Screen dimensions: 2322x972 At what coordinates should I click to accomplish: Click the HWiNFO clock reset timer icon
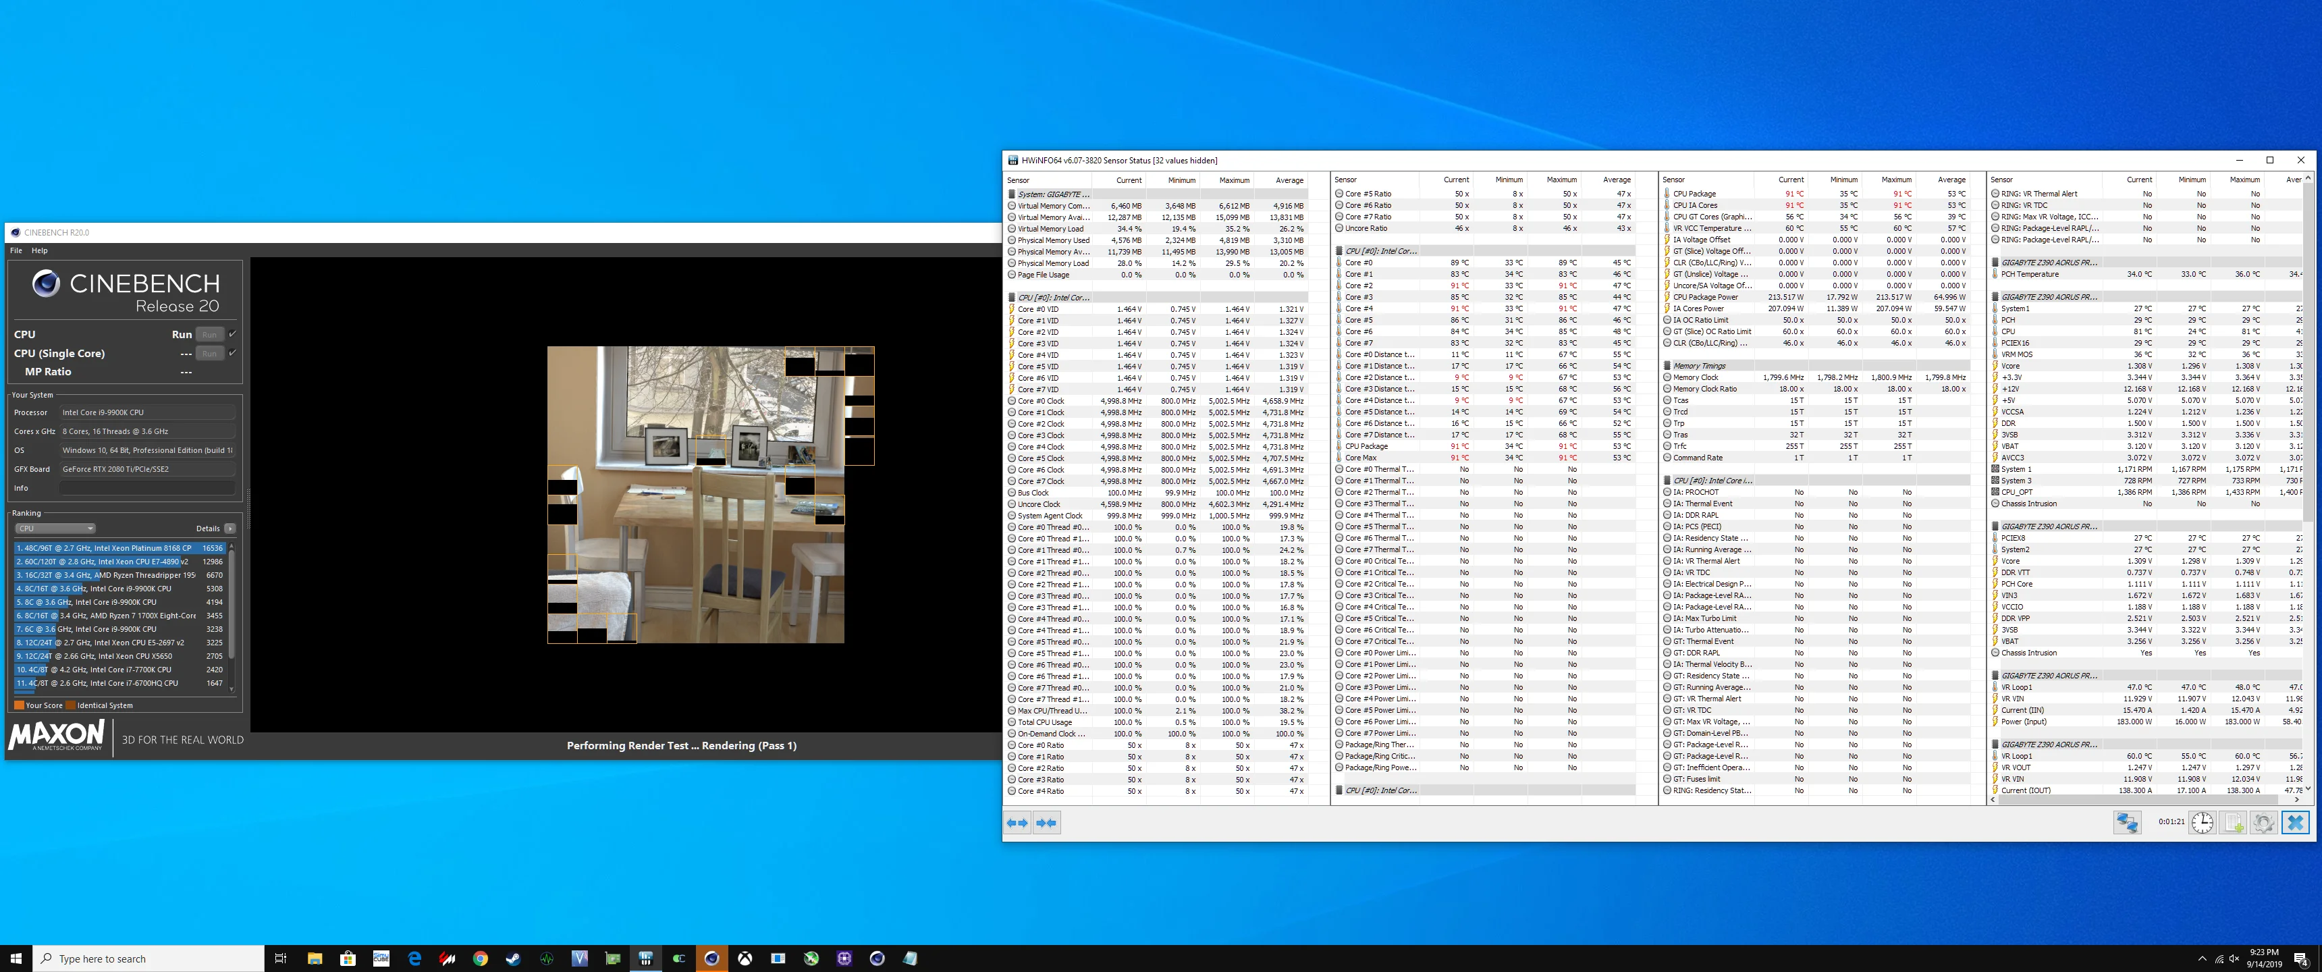point(2202,822)
